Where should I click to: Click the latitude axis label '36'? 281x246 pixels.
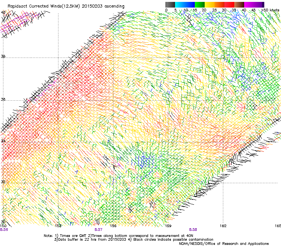pyautogui.click(x=3, y=99)
